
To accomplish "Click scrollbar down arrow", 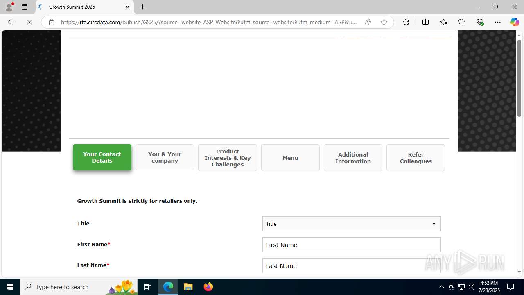I will [519, 272].
